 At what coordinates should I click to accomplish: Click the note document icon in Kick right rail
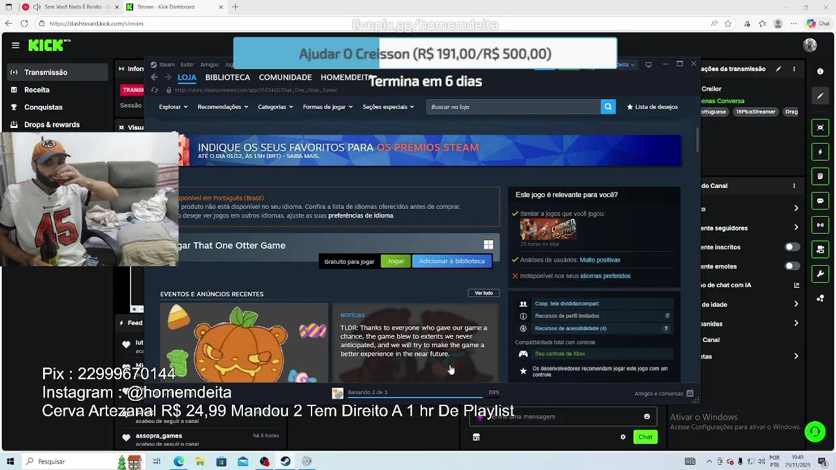coord(820,176)
